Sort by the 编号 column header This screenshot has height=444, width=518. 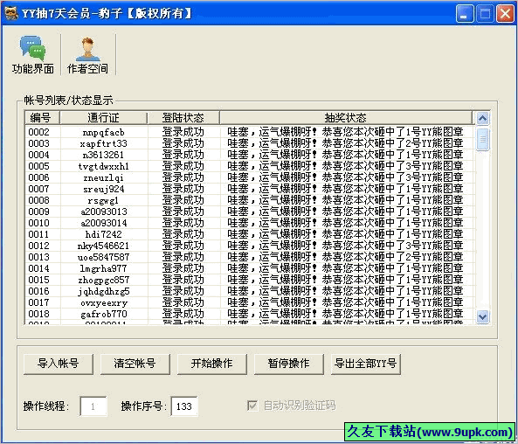[x=42, y=118]
